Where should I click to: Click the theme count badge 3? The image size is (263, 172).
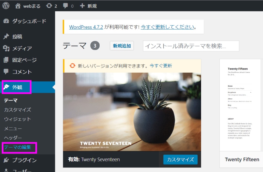coord(95,46)
